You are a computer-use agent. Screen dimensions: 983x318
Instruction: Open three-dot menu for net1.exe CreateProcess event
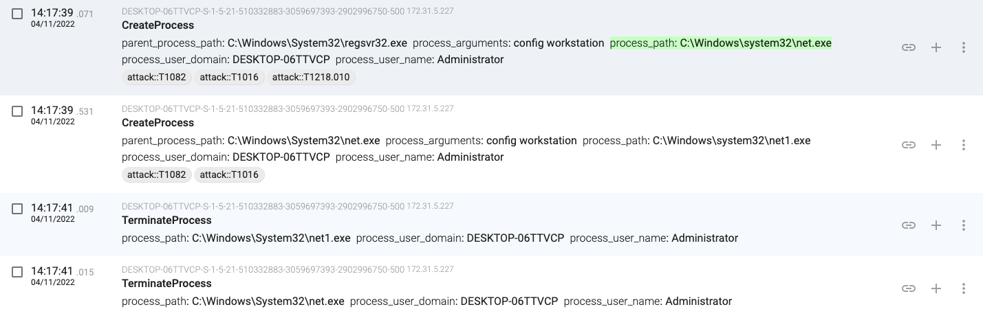coord(964,145)
